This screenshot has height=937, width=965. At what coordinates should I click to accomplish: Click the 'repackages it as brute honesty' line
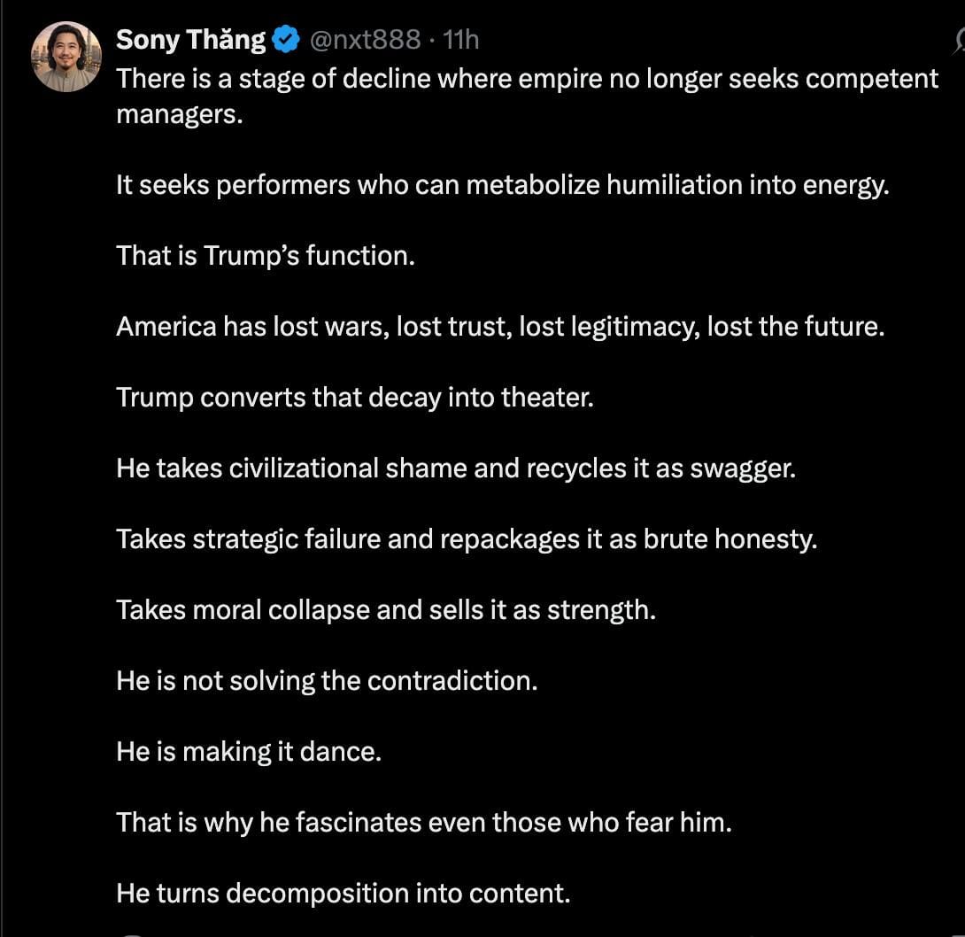(467, 539)
